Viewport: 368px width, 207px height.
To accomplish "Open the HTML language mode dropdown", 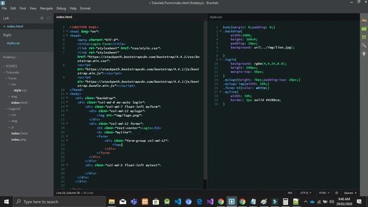I will pos(324,193).
